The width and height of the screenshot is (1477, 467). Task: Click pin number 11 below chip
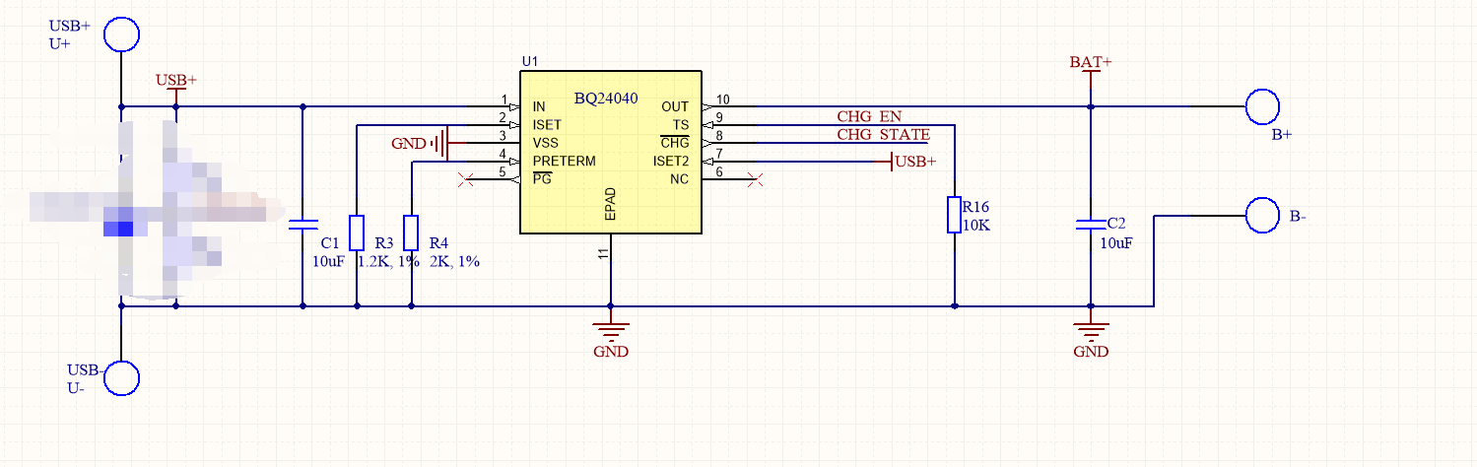(x=603, y=253)
